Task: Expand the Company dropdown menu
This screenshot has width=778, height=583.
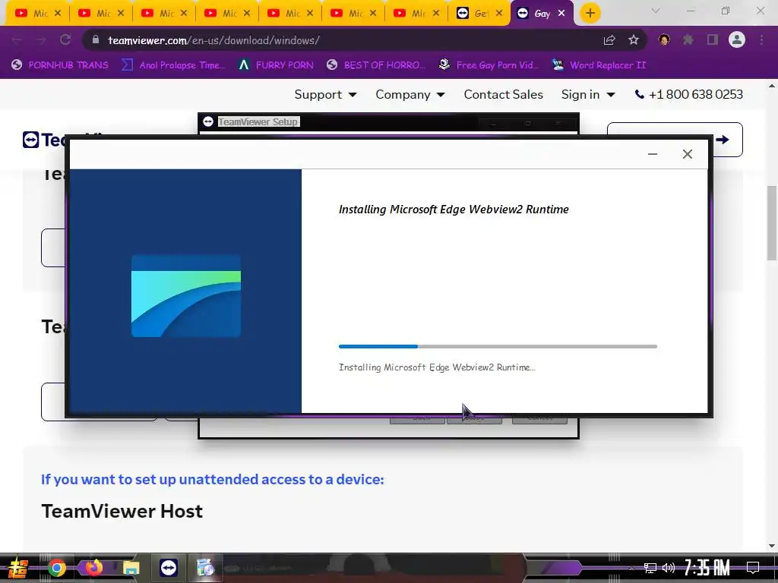Action: (410, 94)
